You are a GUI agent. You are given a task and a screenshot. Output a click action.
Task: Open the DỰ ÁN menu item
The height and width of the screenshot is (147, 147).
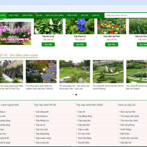(x=39, y=15)
